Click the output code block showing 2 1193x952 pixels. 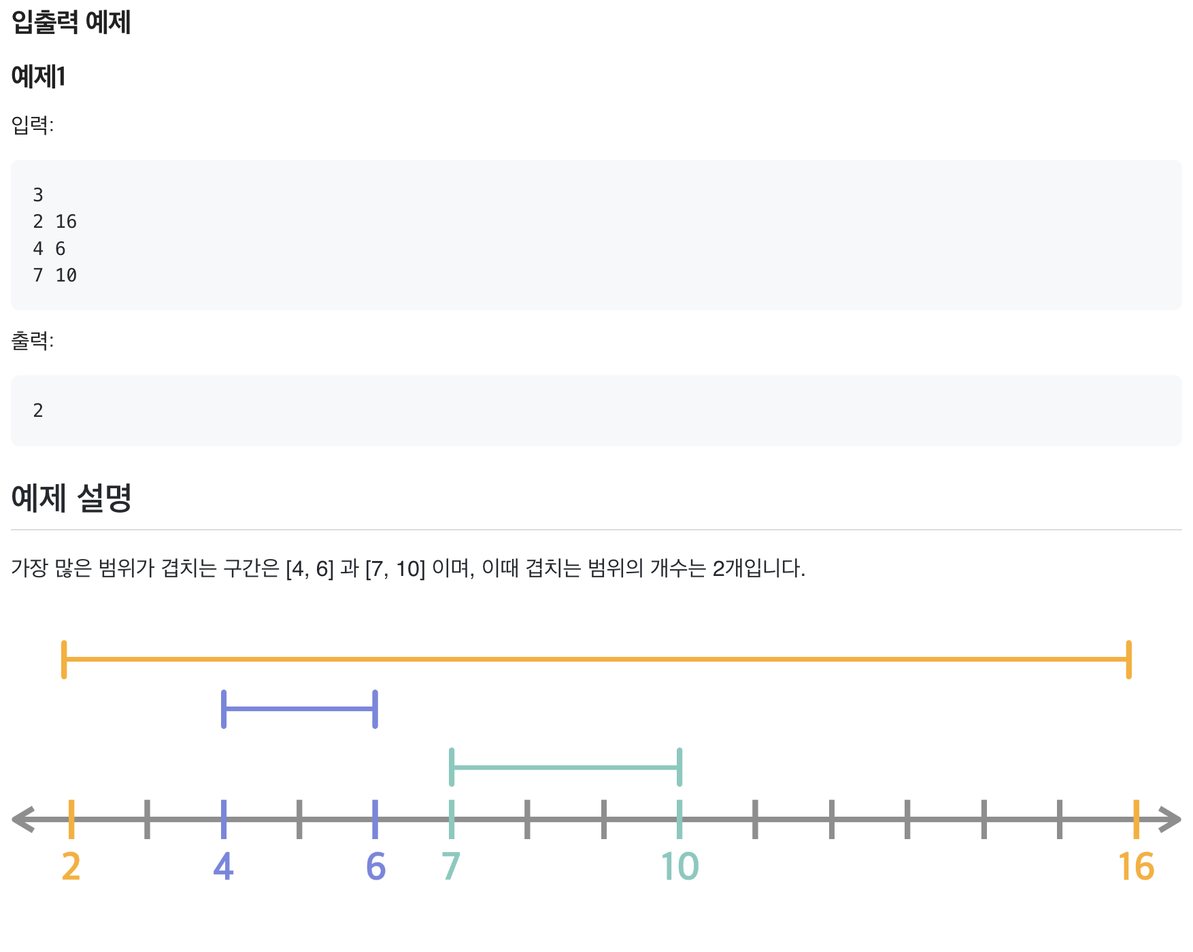[596, 411]
